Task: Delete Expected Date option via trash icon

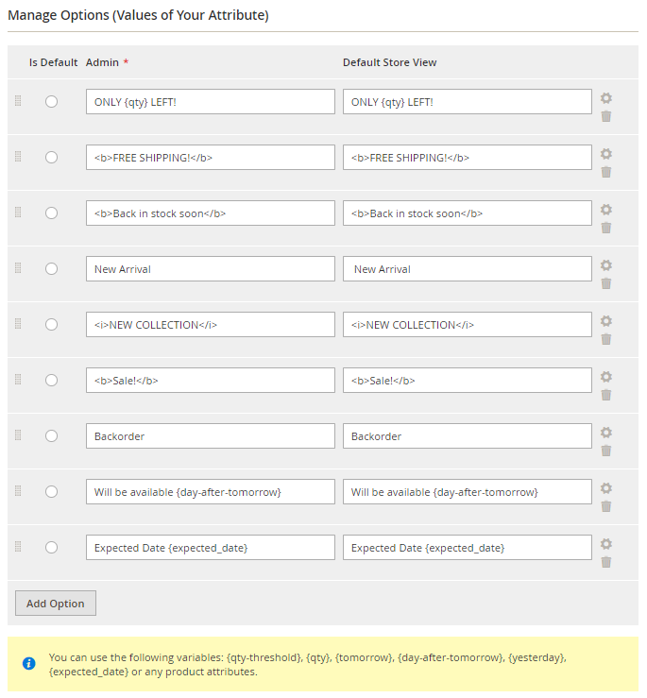Action: click(x=606, y=562)
